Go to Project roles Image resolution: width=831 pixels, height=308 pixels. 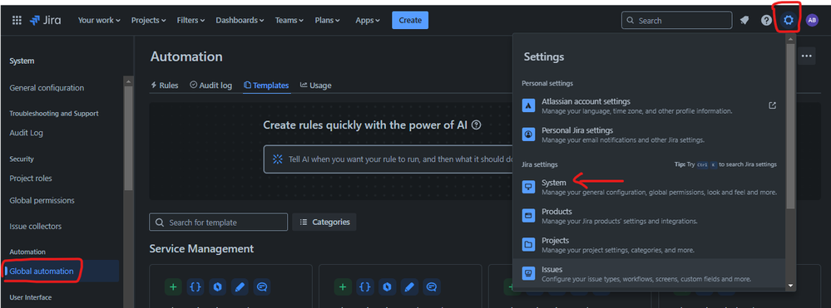click(x=31, y=178)
